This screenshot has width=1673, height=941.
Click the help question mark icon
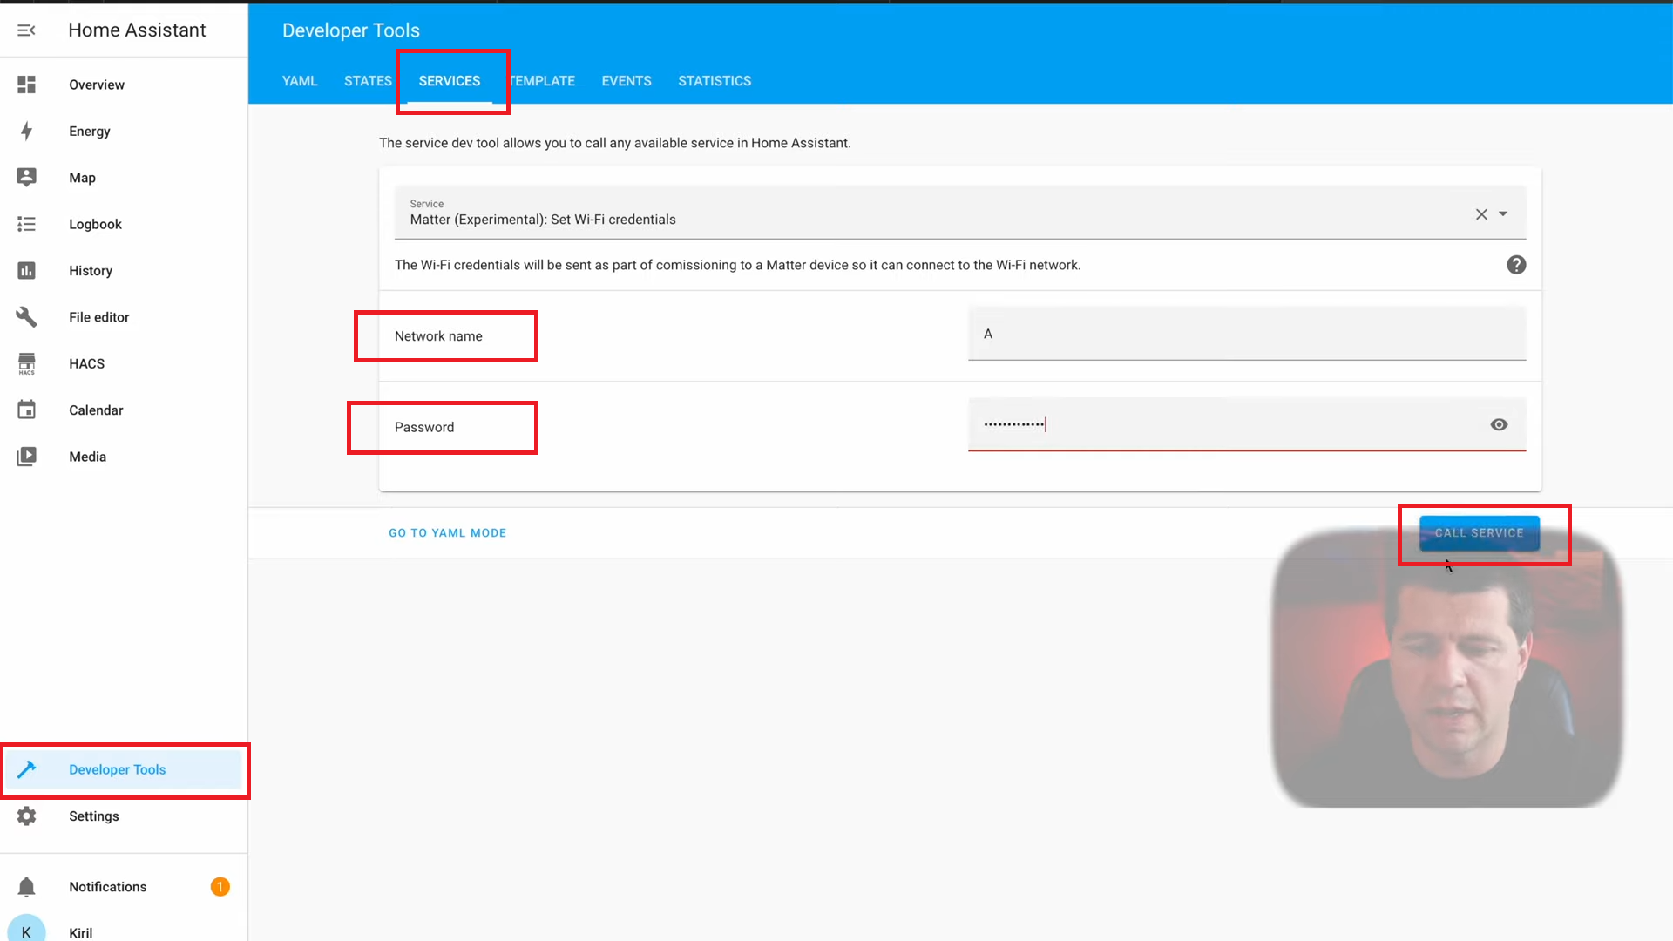(1517, 264)
